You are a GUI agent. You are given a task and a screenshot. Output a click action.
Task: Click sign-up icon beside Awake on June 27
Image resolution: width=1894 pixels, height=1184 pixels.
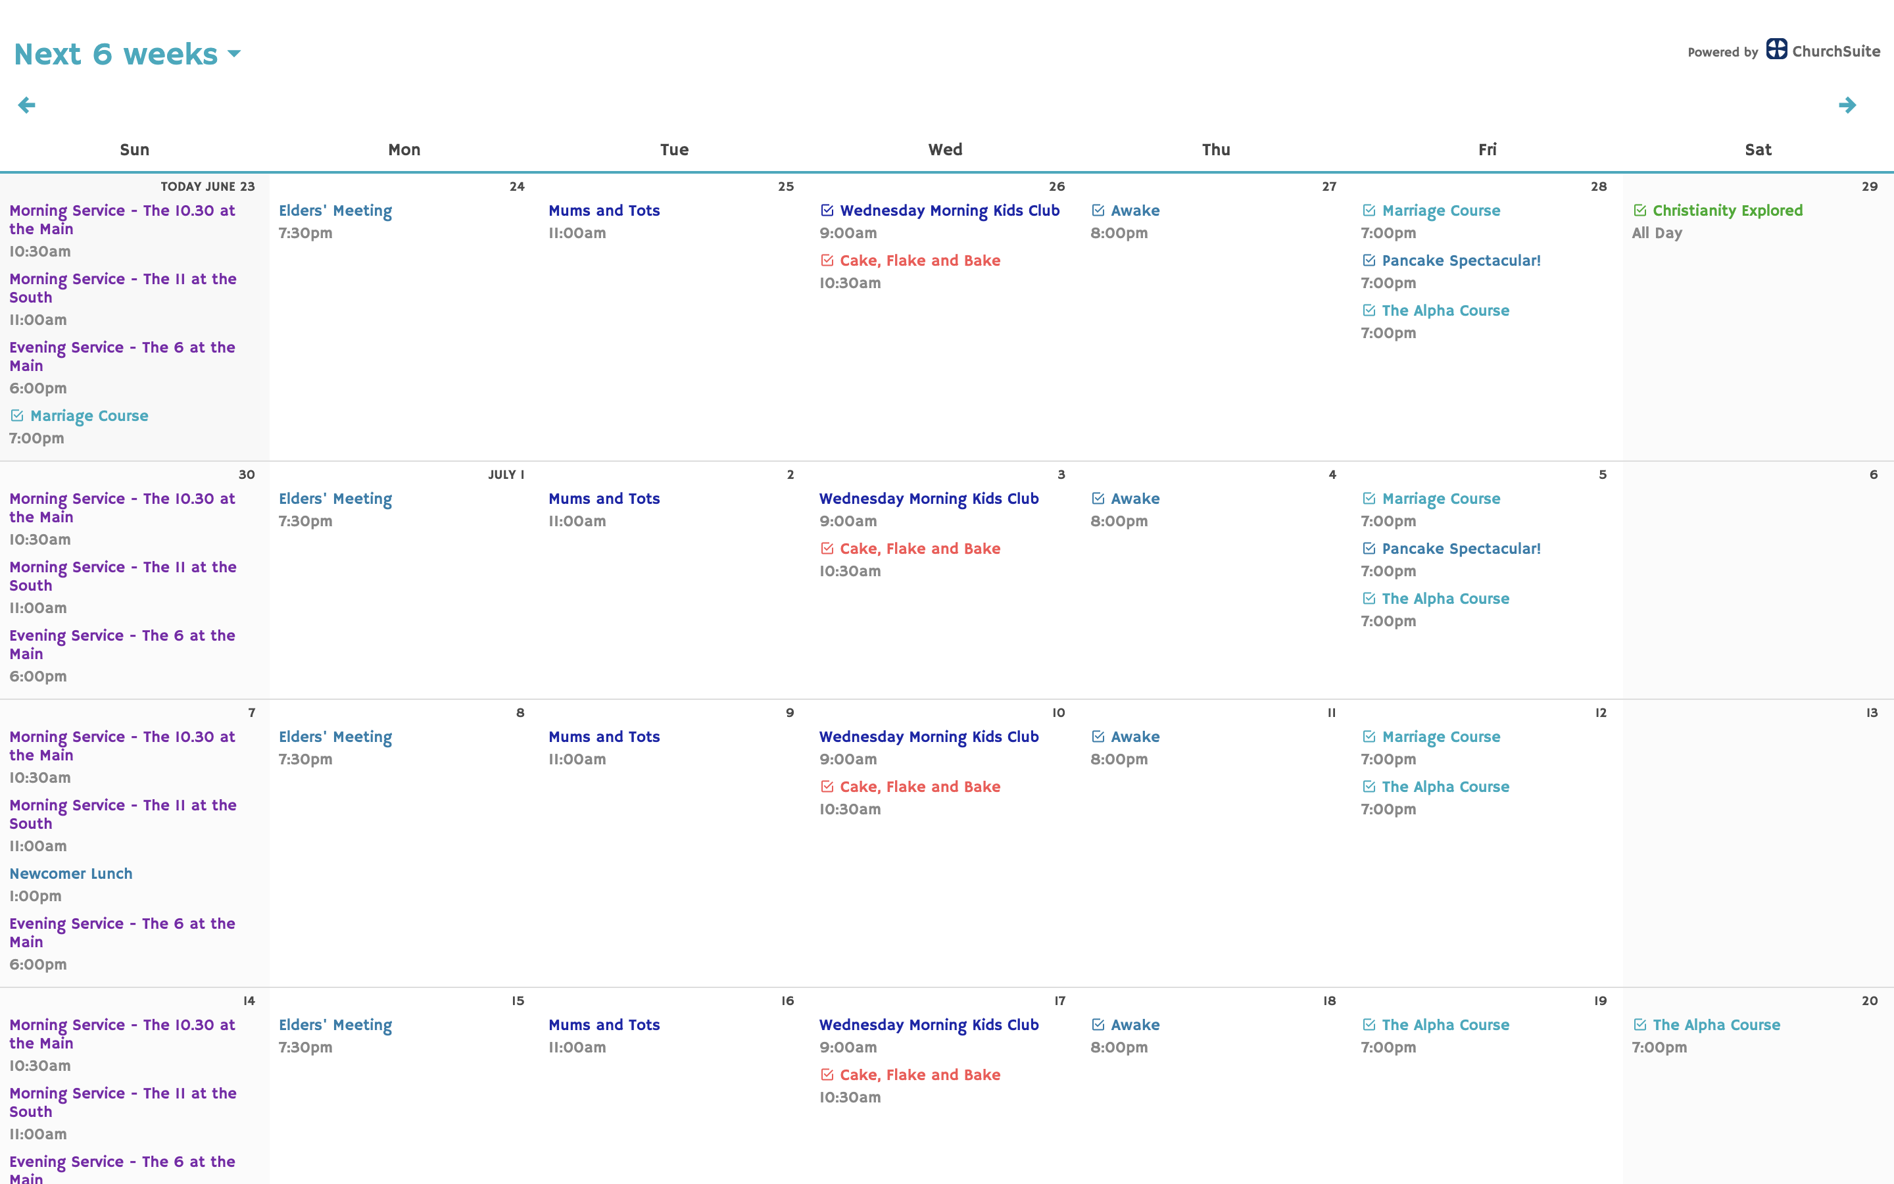coord(1098,210)
